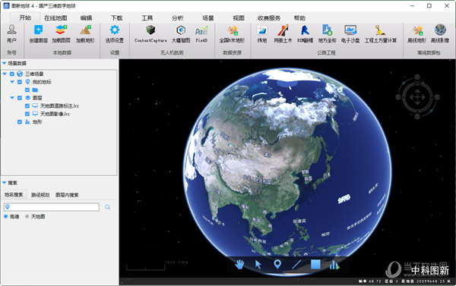The height and width of the screenshot is (286, 456).
Task: Choose the line drawing tool
Action: click(x=296, y=265)
